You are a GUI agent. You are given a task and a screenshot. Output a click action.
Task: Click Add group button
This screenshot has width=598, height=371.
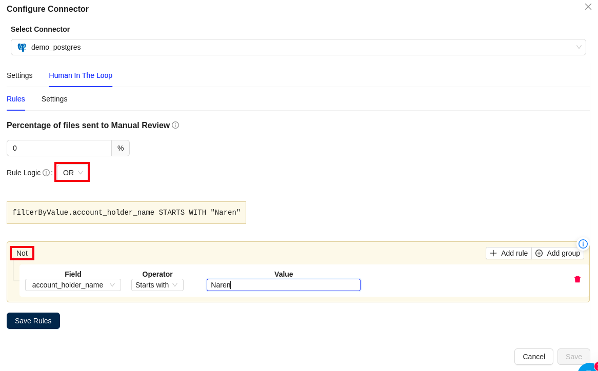coord(557,253)
